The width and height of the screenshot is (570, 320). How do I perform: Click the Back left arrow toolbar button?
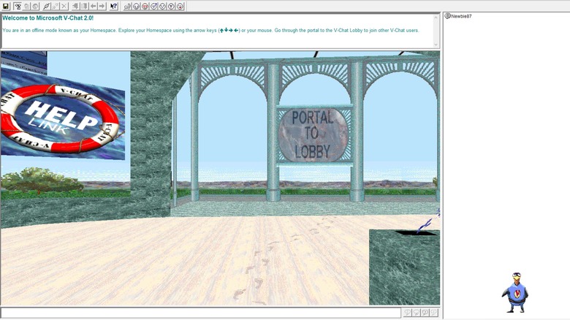[x=93, y=6]
